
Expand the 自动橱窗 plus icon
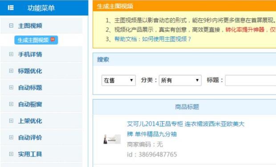point(11,104)
